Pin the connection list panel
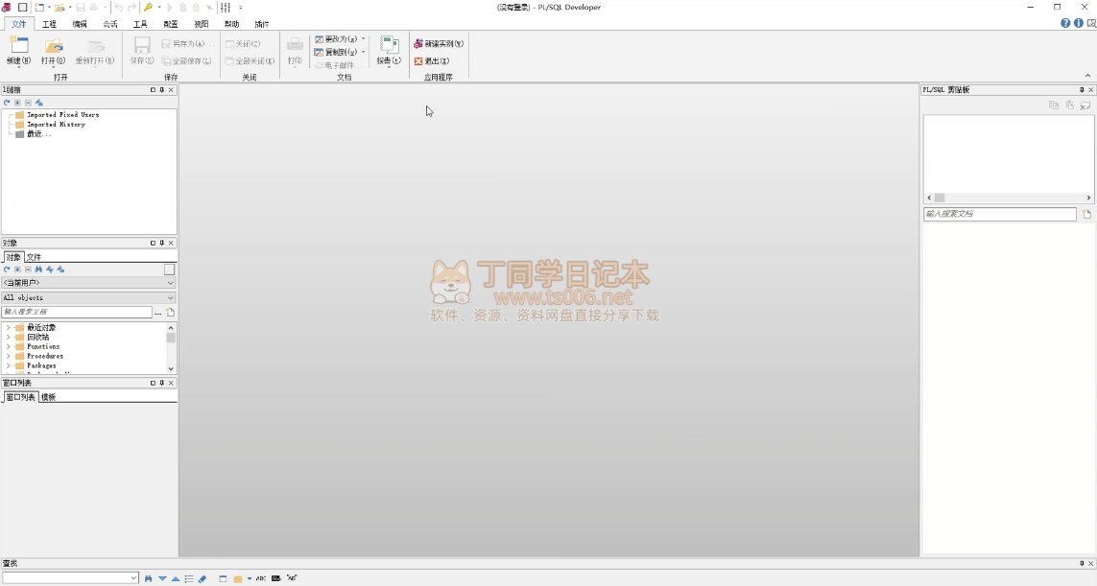1097x586 pixels. coord(161,89)
